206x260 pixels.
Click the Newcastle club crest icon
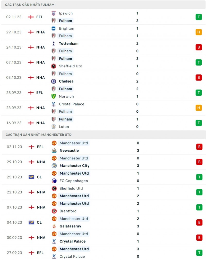(54, 150)
